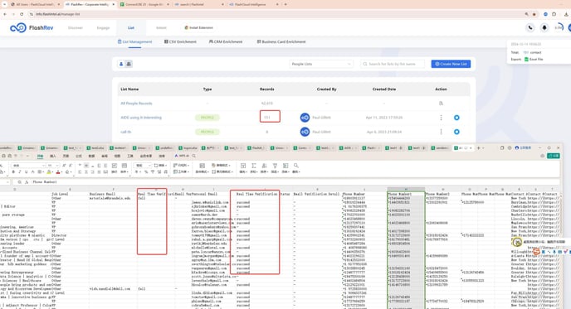Click the notification bell icon in header
Screen dimensions: 571x309
click(544, 27)
